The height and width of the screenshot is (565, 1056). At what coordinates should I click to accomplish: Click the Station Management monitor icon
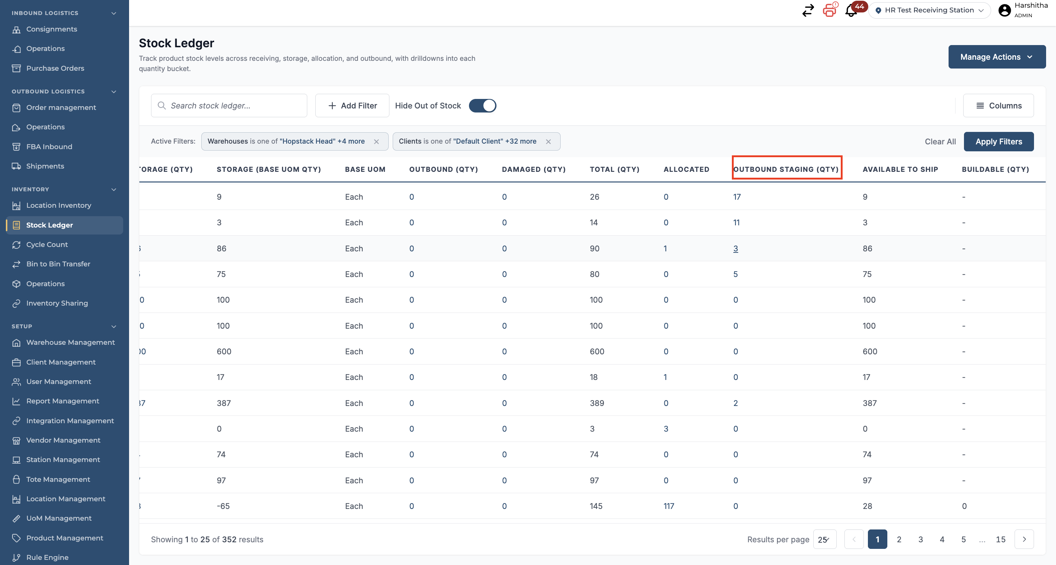[16, 460]
